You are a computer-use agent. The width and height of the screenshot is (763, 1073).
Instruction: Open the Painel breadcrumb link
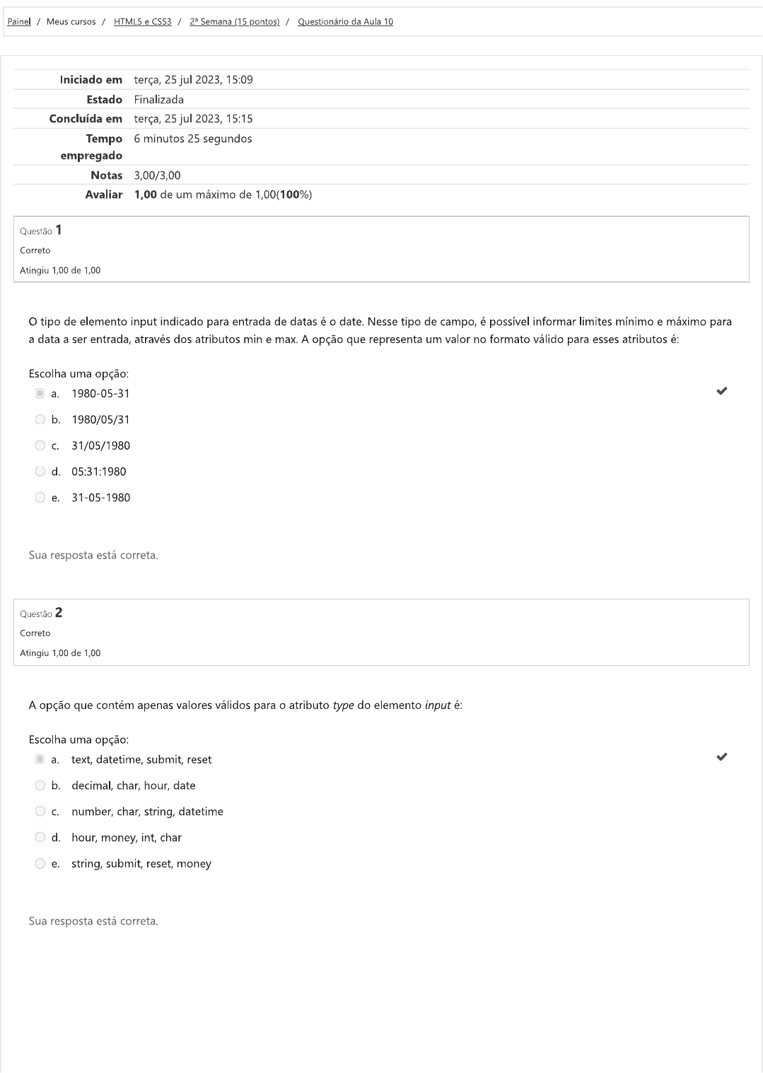coord(18,22)
